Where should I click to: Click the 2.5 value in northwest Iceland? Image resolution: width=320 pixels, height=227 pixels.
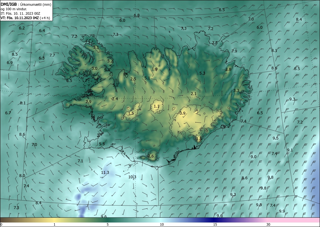(133, 79)
